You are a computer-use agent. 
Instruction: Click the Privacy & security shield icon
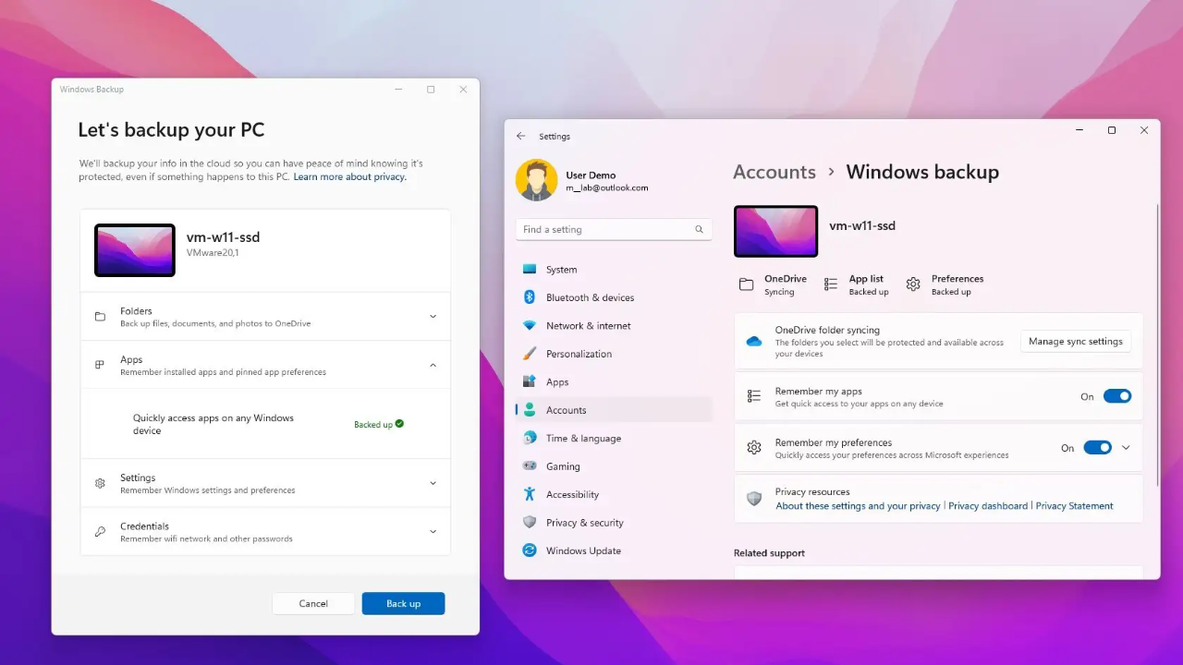pos(530,523)
